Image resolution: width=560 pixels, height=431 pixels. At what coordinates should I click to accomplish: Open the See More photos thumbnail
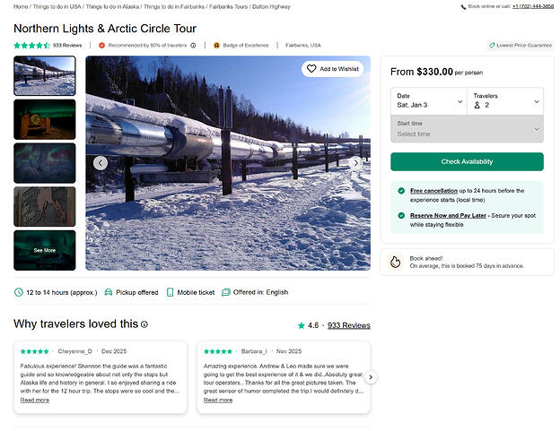[x=45, y=250]
